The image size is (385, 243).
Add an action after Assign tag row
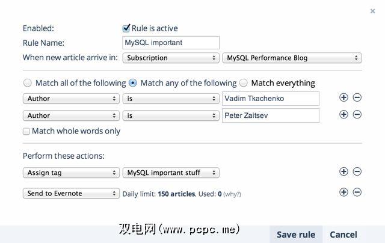pyautogui.click(x=343, y=171)
